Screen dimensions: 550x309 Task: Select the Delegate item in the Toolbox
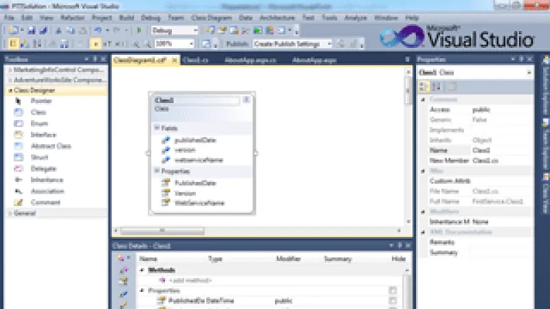coord(43,168)
